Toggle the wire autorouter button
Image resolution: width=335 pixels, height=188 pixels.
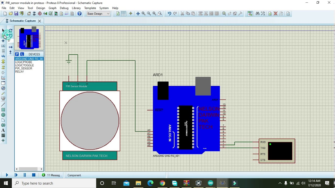click(x=250, y=14)
